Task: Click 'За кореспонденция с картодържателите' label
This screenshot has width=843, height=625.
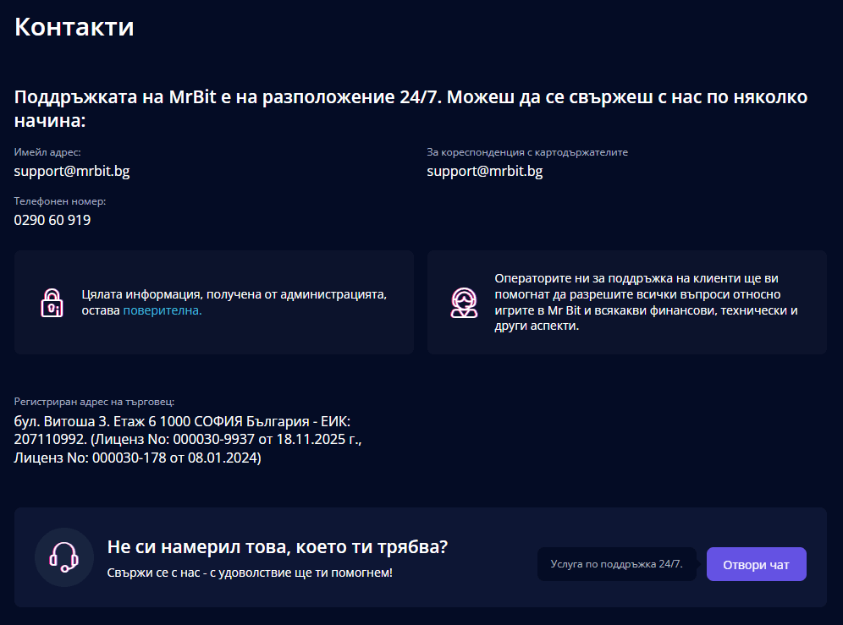Action: (x=527, y=152)
